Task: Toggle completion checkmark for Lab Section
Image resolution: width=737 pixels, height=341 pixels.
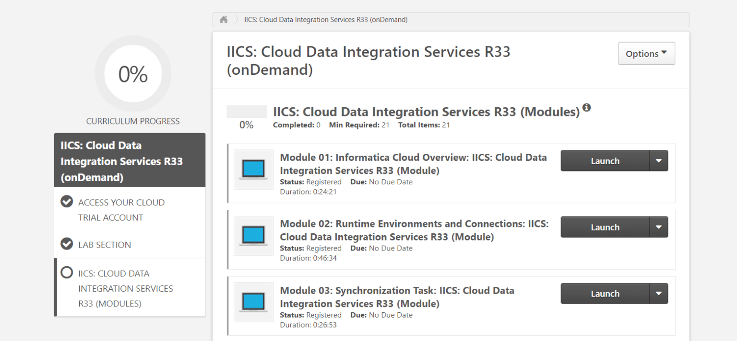Action: [66, 244]
